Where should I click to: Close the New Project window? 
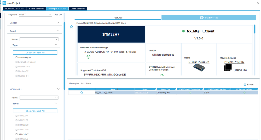click(x=258, y=3)
